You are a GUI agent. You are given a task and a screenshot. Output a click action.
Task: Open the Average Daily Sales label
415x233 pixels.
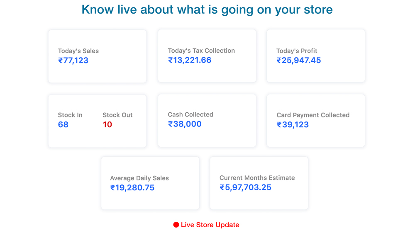click(139, 178)
